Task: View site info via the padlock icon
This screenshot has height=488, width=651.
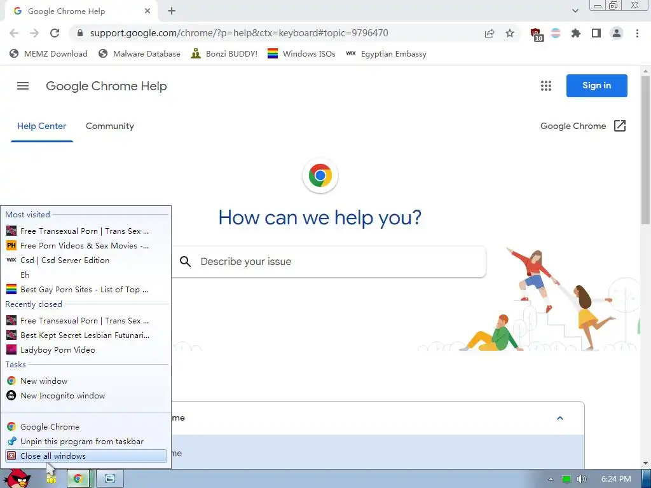Action: [x=80, y=33]
